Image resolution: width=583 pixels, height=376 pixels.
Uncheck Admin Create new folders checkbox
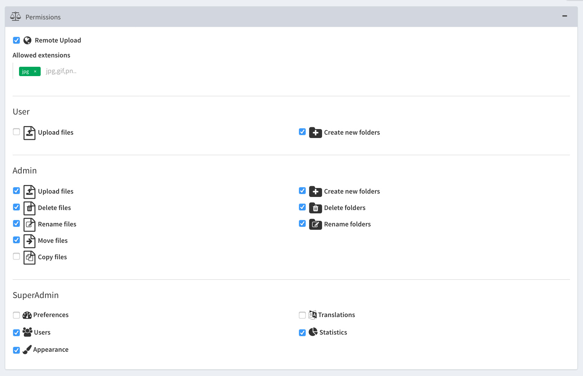pyautogui.click(x=302, y=191)
